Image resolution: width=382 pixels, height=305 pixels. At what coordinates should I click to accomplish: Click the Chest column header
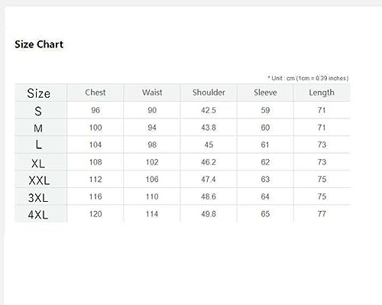95,92
